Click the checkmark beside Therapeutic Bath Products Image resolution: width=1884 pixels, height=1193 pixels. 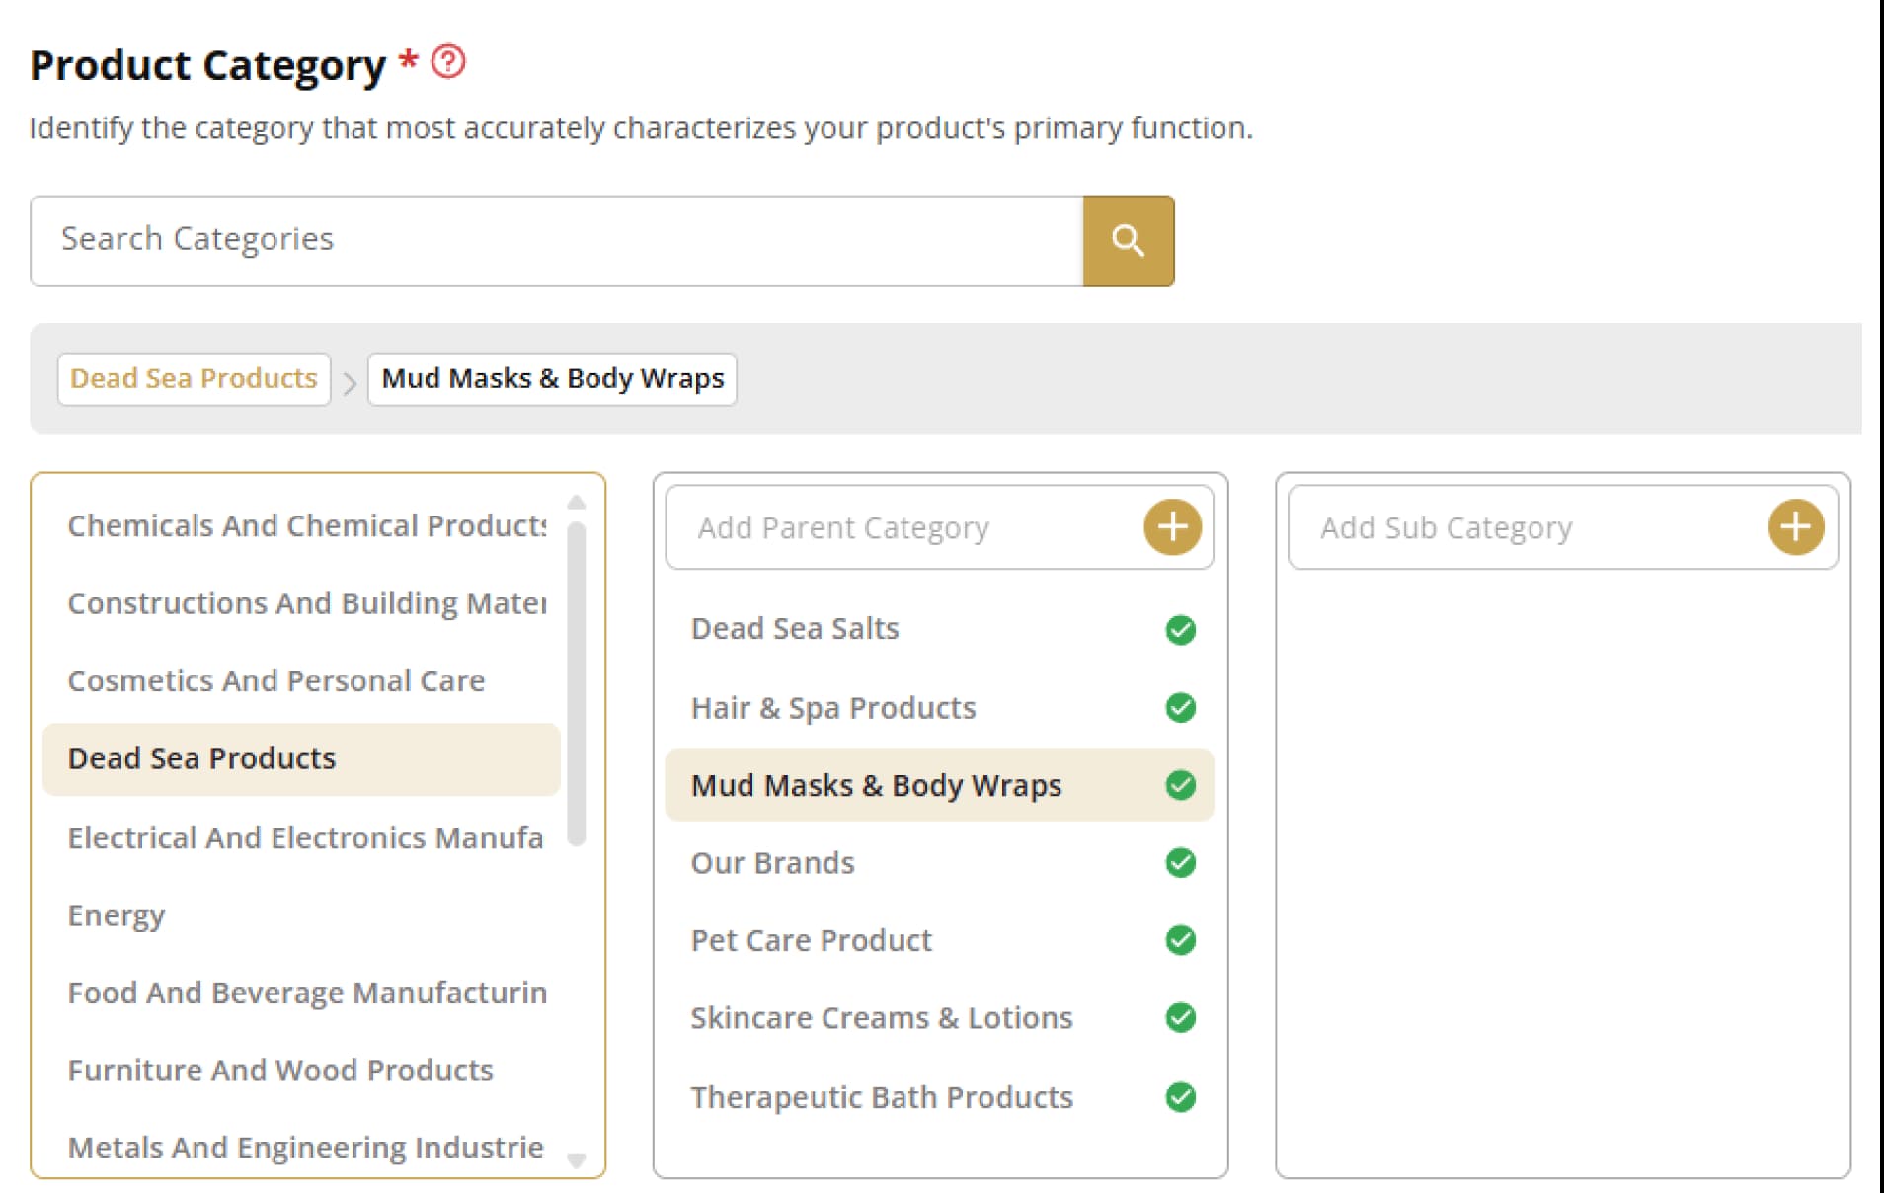pyautogui.click(x=1180, y=1097)
